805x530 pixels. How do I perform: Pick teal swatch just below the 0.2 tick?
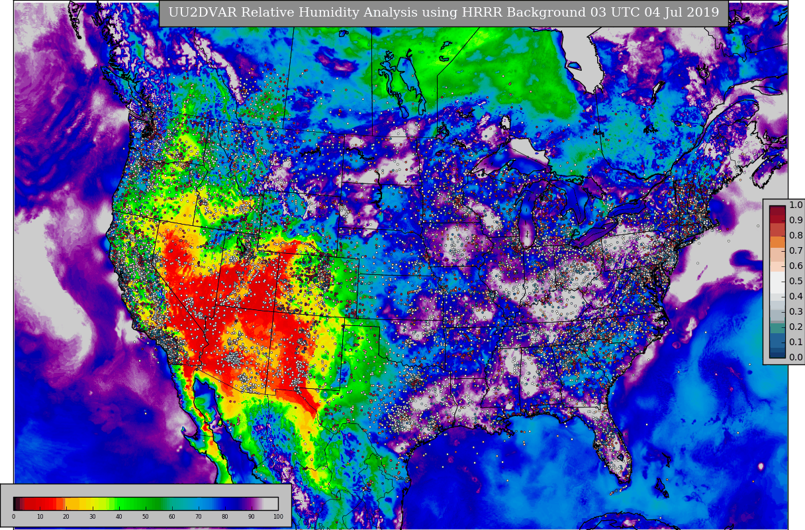pos(777,328)
